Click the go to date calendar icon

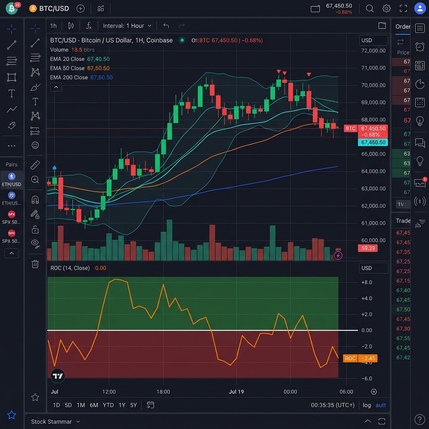tap(150, 405)
